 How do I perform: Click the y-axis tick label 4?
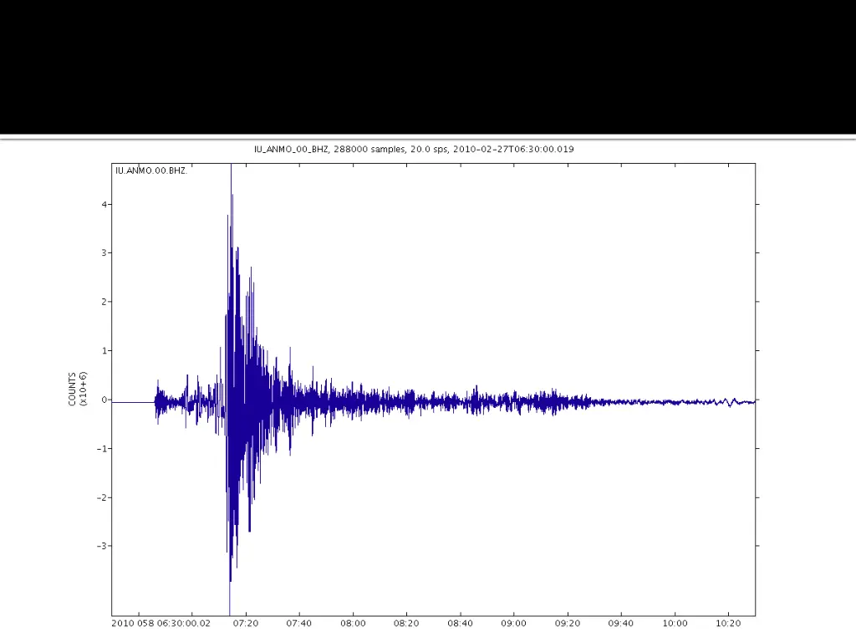click(104, 204)
